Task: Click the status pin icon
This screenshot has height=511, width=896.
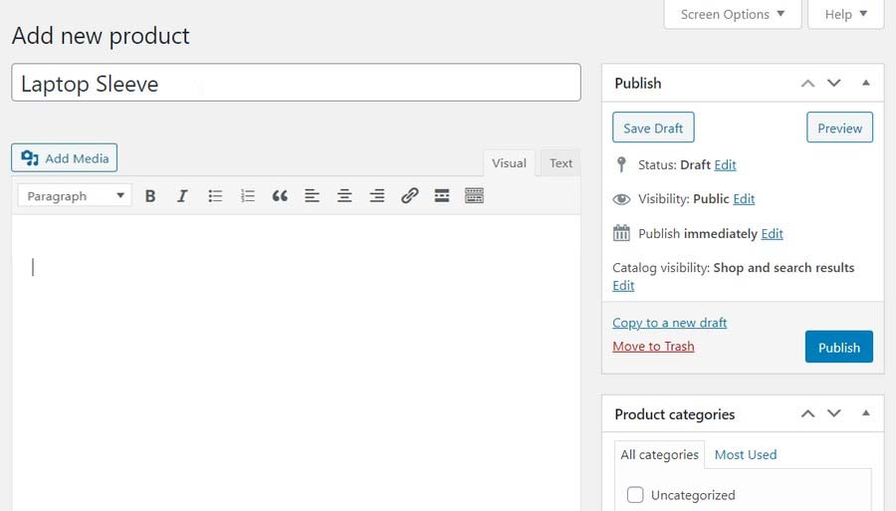Action: pos(621,164)
